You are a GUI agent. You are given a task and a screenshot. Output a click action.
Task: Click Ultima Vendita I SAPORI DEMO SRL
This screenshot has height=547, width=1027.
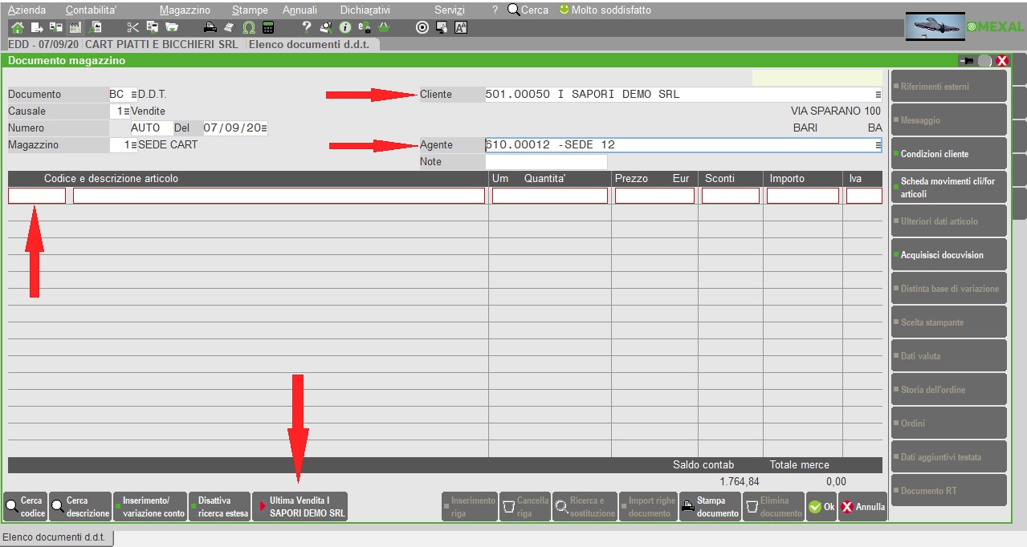[x=300, y=507]
